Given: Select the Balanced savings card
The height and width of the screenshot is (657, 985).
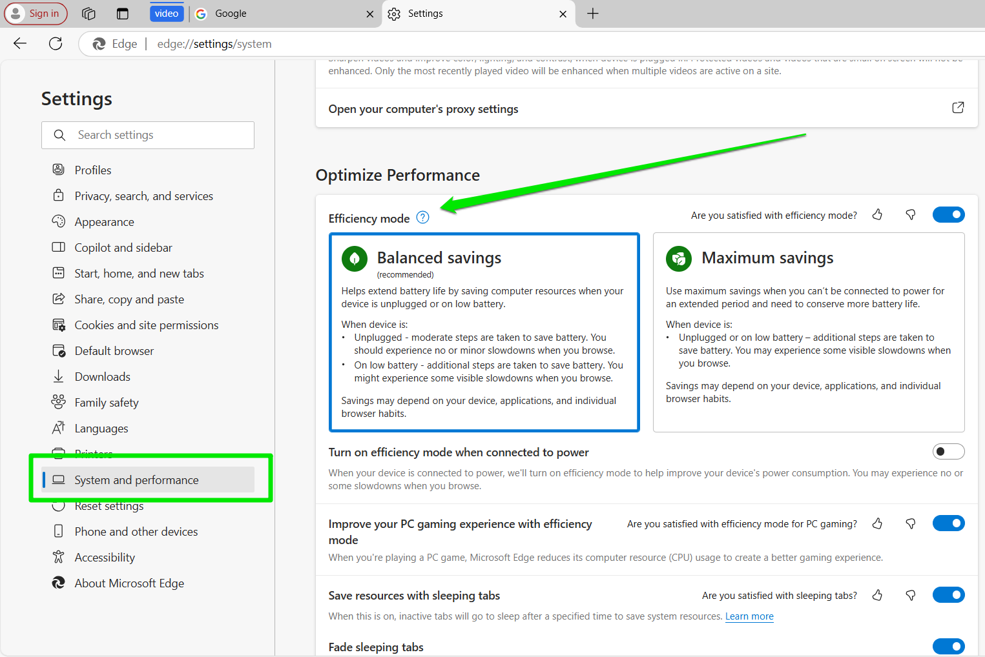Looking at the screenshot, I should tap(484, 332).
